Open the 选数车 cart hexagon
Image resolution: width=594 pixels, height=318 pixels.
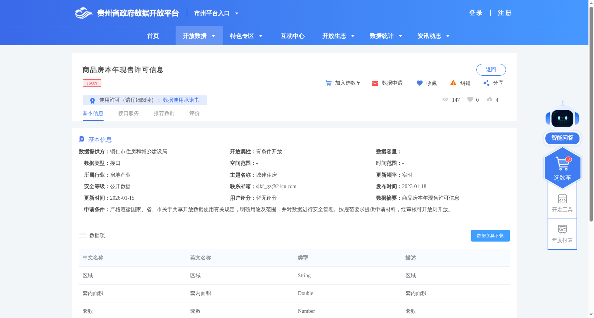(562, 168)
